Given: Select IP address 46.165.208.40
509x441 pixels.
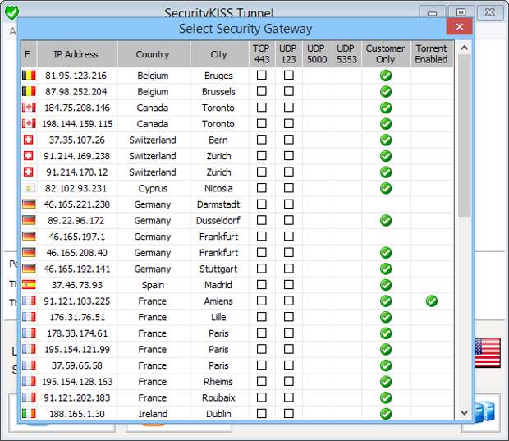Looking at the screenshot, I should click(77, 253).
